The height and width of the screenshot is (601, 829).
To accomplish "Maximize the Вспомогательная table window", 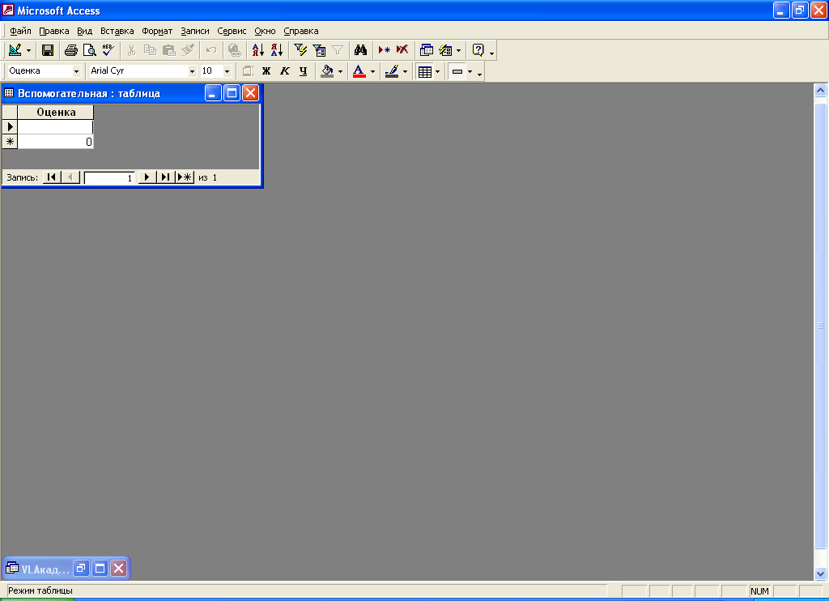I will 232,93.
